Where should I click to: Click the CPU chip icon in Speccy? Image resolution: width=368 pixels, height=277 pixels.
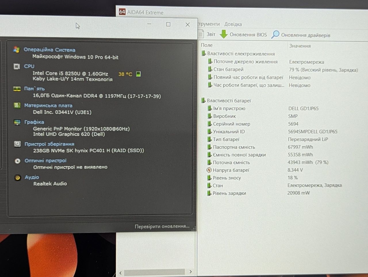pyautogui.click(x=17, y=66)
